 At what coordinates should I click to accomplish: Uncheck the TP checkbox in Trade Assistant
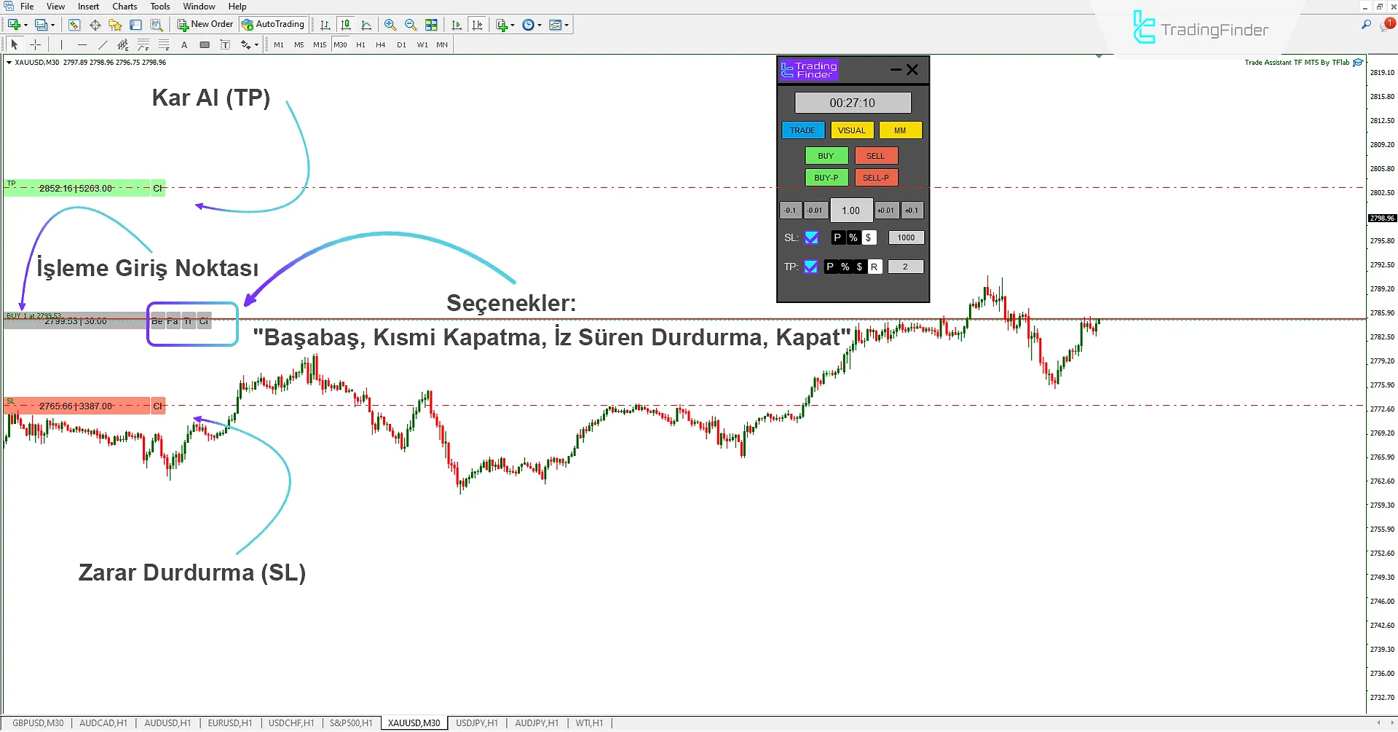pos(811,267)
